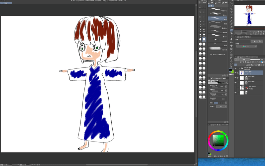Image resolution: width=265 pixels, height=166 pixels.
Task: Select the Frame border tool
Action: pos(231,55)
